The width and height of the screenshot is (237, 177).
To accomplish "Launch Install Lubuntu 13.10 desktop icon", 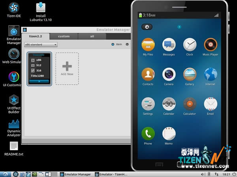I will tap(41, 12).
